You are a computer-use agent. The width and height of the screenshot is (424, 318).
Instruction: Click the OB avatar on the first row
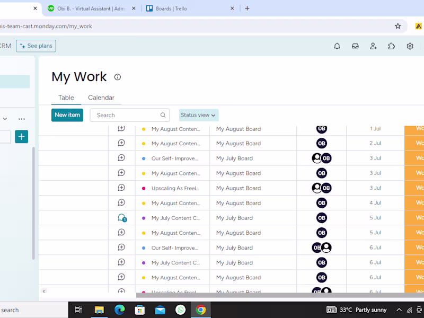pyautogui.click(x=321, y=128)
